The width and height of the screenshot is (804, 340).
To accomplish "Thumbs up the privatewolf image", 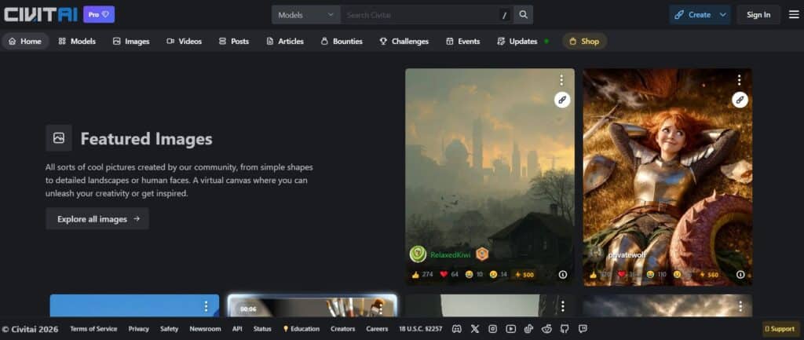I will point(600,274).
